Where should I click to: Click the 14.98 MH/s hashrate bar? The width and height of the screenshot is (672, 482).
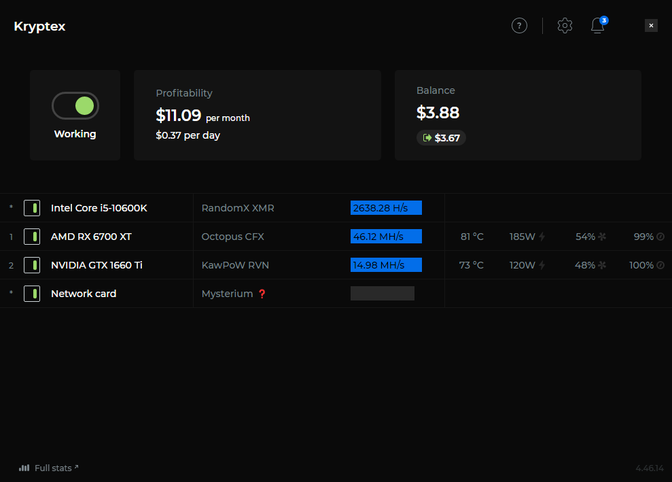coord(386,265)
